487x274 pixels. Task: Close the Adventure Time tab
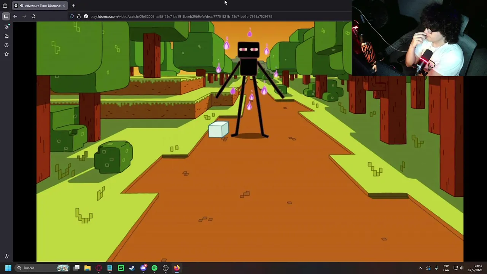[64, 6]
